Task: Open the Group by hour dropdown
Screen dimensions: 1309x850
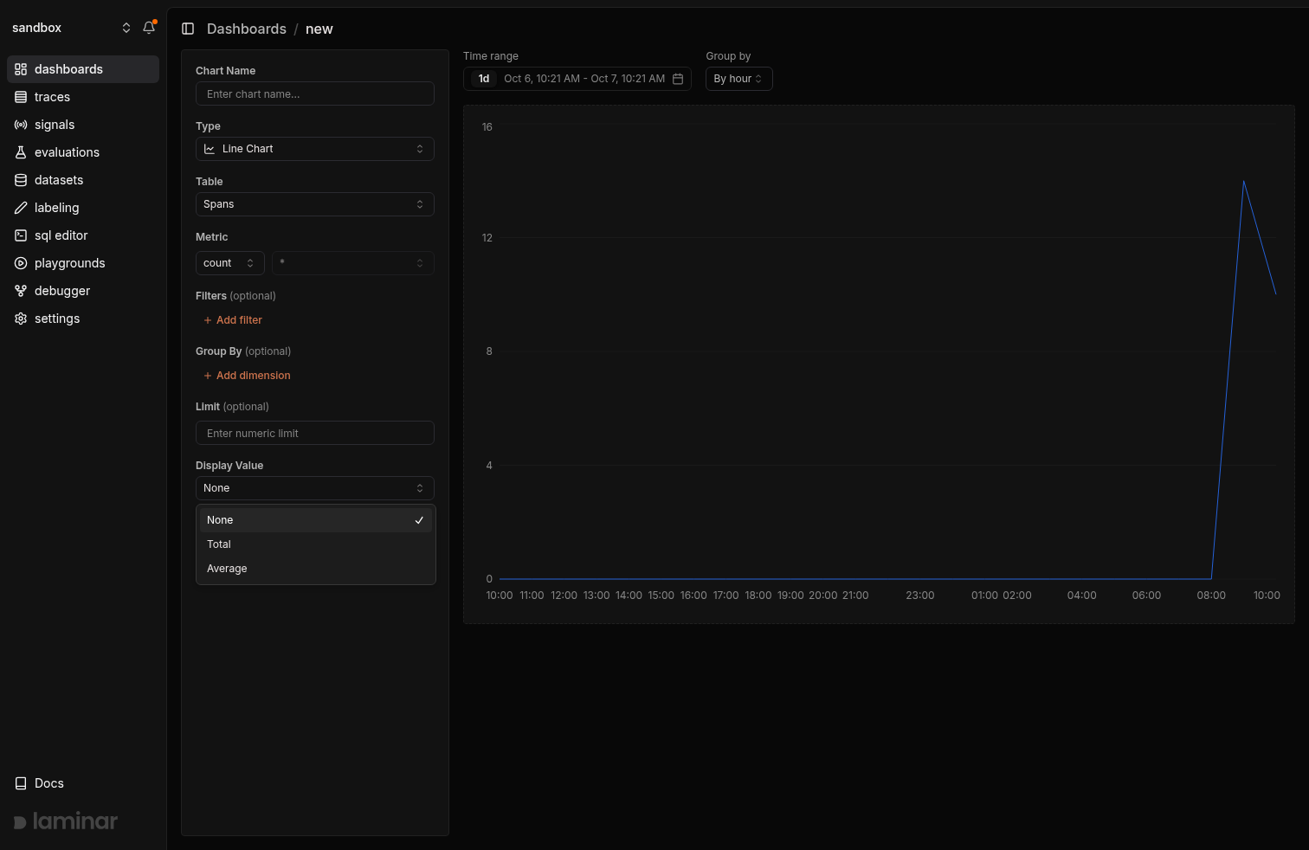Action: click(739, 79)
